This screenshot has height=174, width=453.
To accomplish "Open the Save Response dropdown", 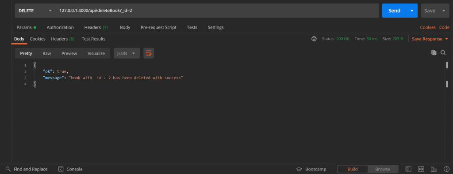I will point(430,39).
